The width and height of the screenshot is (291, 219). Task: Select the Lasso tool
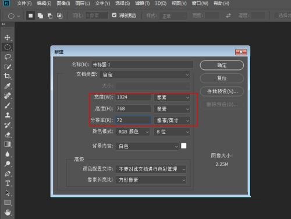pyautogui.click(x=8, y=57)
